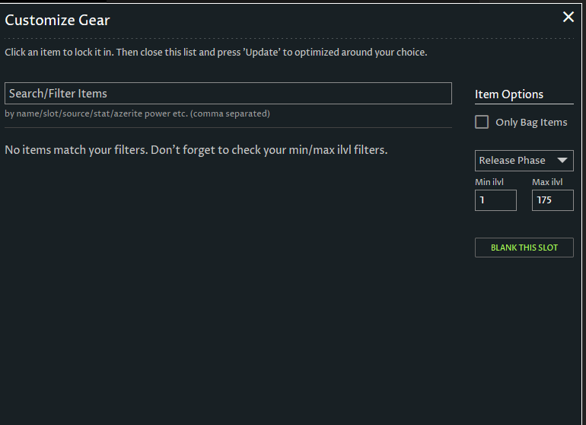This screenshot has width=586, height=425.
Task: Click the No items match message
Action: [196, 150]
